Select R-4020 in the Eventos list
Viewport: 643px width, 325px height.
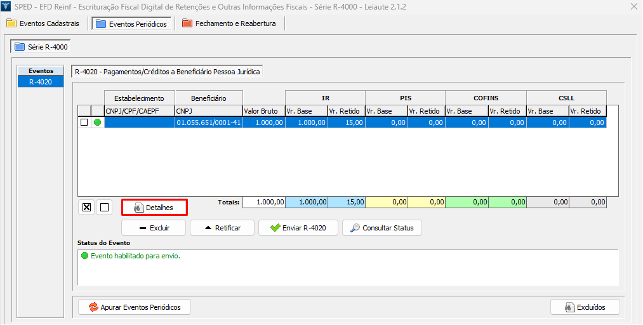(41, 82)
